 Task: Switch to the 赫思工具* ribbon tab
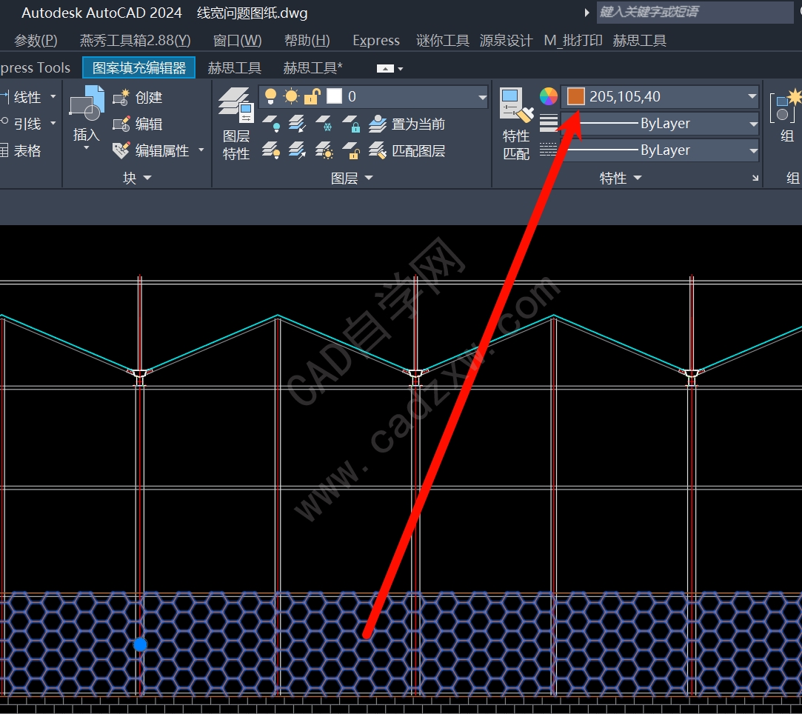pyautogui.click(x=313, y=67)
